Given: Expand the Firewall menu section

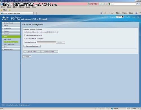Looking at the screenshot, I should pyautogui.click(x=11, y=34).
